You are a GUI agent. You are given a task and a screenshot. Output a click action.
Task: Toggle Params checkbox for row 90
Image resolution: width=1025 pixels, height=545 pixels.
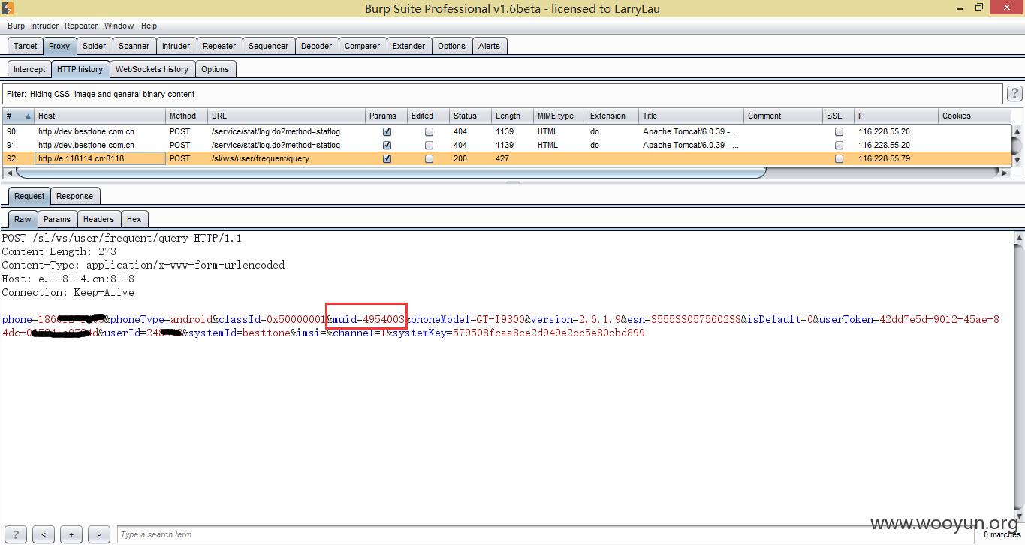click(x=387, y=131)
